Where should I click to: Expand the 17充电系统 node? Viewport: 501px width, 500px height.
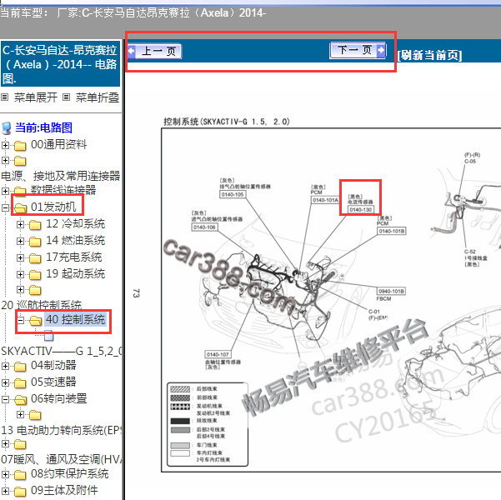[x=21, y=257]
